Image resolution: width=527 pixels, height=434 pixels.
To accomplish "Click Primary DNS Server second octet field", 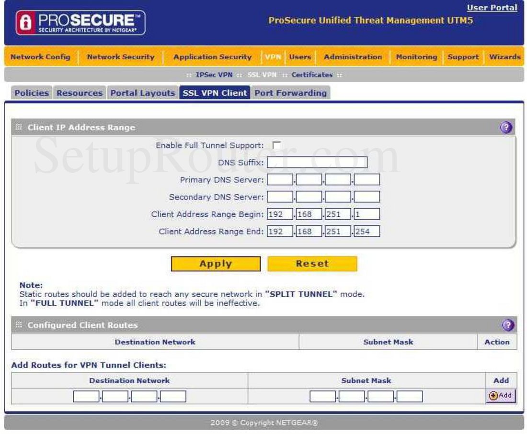I will [x=309, y=179].
